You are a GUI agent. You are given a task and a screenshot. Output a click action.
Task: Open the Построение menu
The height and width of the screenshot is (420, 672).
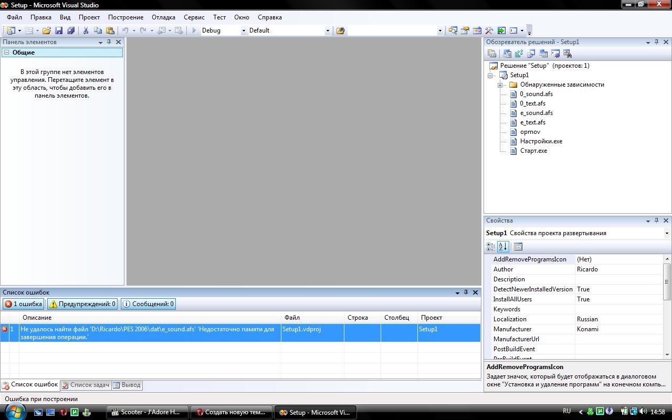[x=125, y=17]
